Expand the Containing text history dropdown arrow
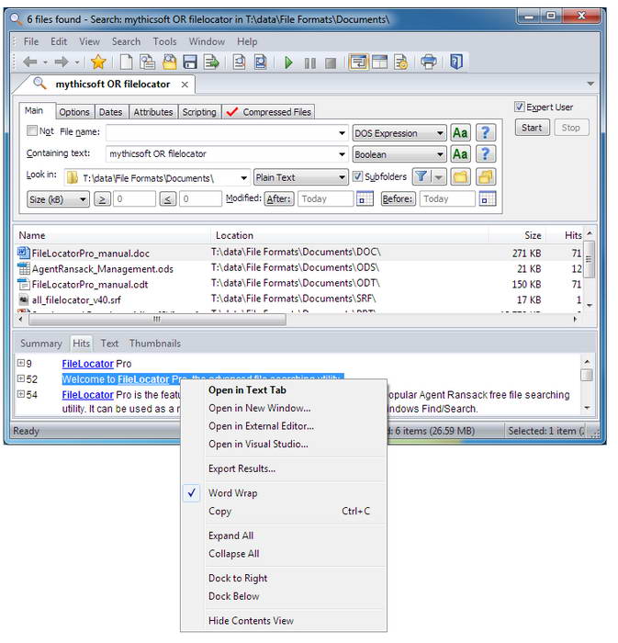 [x=342, y=154]
